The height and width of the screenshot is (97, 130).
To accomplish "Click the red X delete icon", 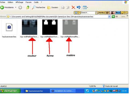I will (x=73, y=7).
